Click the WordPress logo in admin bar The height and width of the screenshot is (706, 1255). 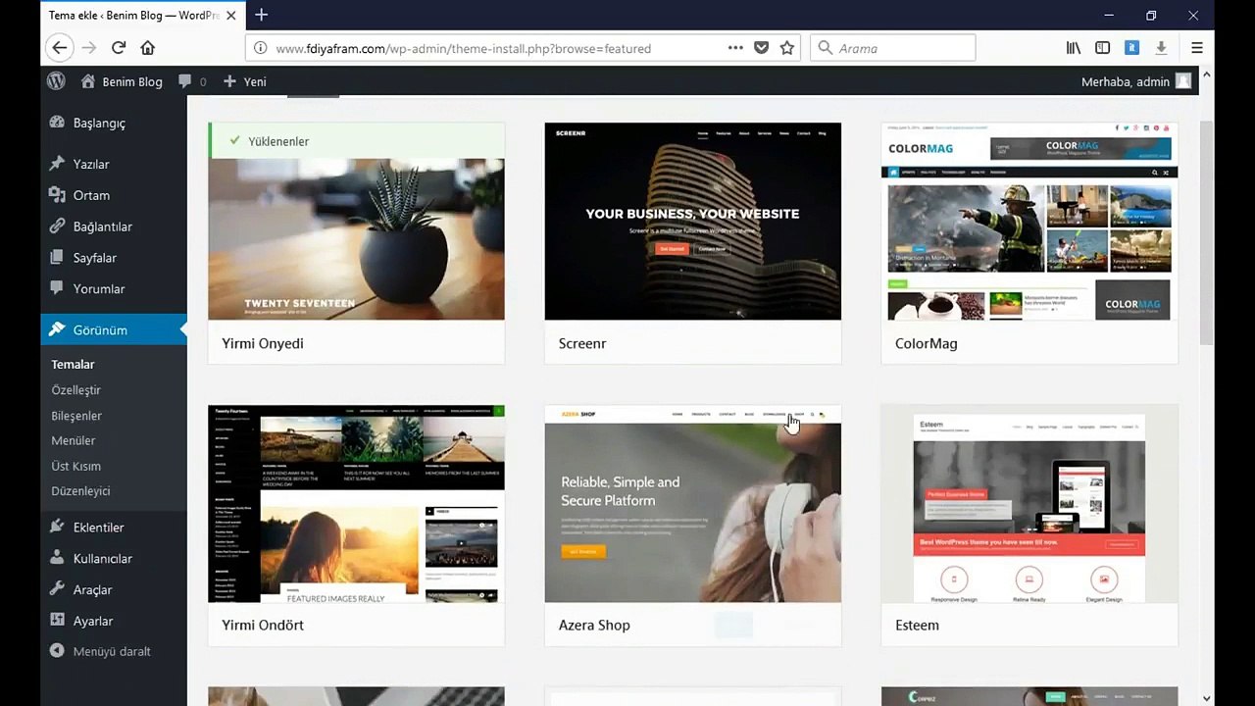56,81
